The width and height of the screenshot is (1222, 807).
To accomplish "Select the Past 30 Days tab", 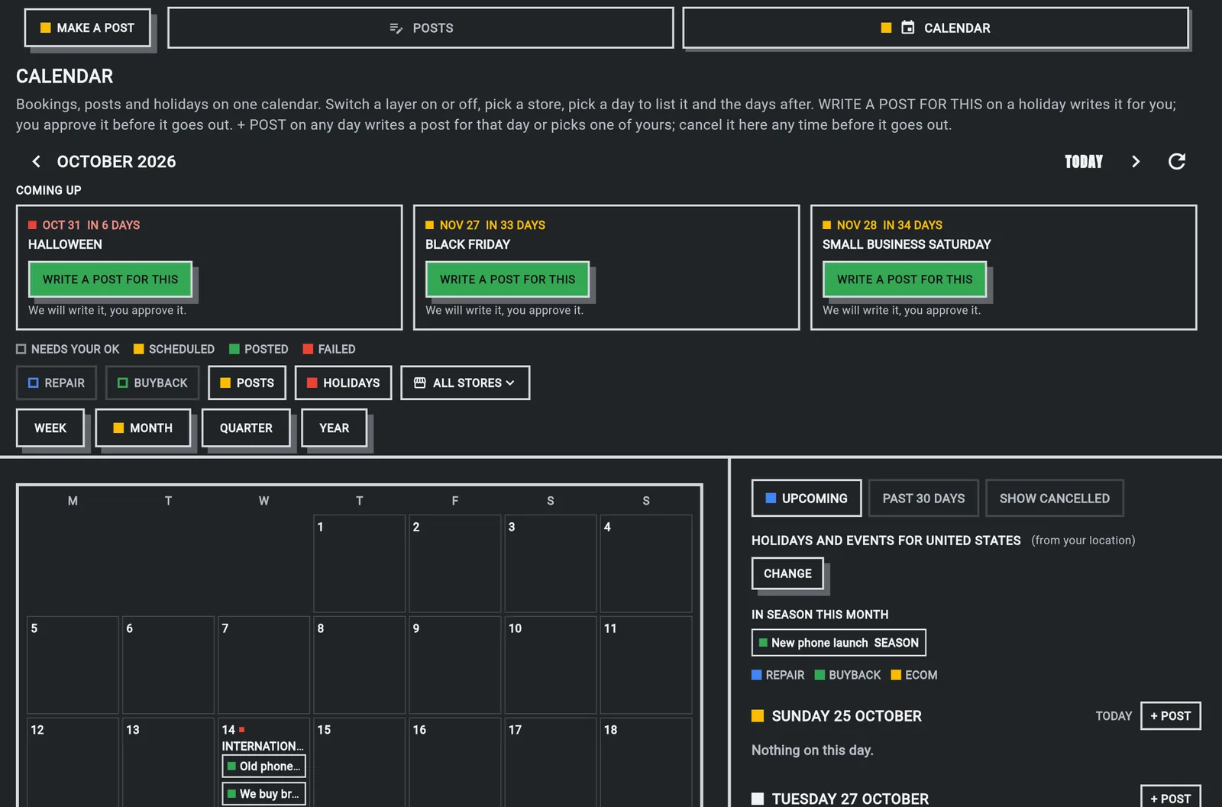I will pyautogui.click(x=923, y=498).
